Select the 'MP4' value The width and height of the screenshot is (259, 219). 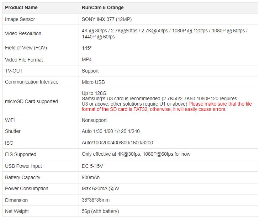pyautogui.click(x=87, y=59)
